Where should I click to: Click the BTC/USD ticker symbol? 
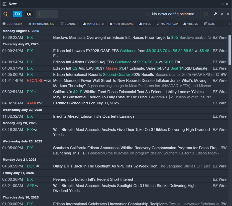point(35,81)
